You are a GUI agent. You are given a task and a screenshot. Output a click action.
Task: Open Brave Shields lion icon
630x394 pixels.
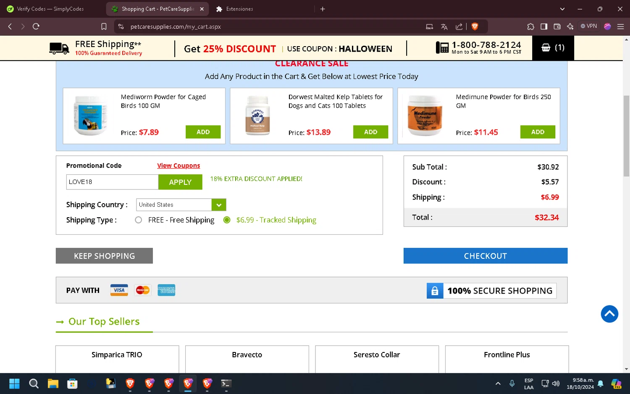pos(475,26)
